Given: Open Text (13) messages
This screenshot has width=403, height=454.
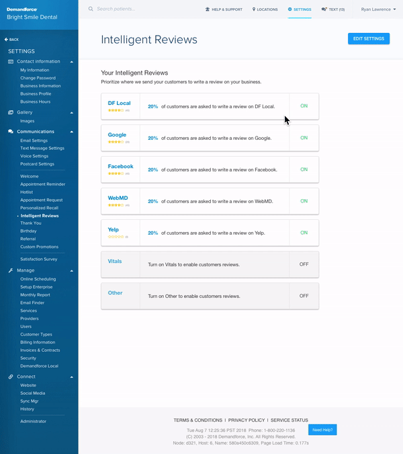Looking at the screenshot, I should [333, 9].
